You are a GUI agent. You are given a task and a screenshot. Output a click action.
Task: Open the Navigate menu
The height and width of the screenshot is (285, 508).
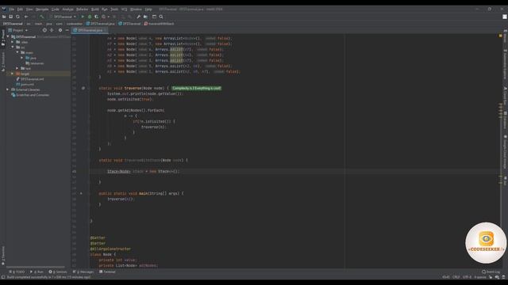click(x=42, y=9)
